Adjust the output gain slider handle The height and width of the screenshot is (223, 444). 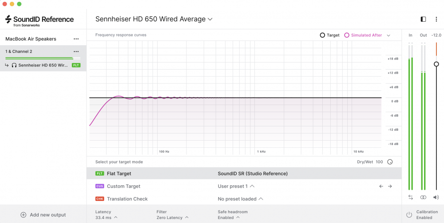(436, 64)
